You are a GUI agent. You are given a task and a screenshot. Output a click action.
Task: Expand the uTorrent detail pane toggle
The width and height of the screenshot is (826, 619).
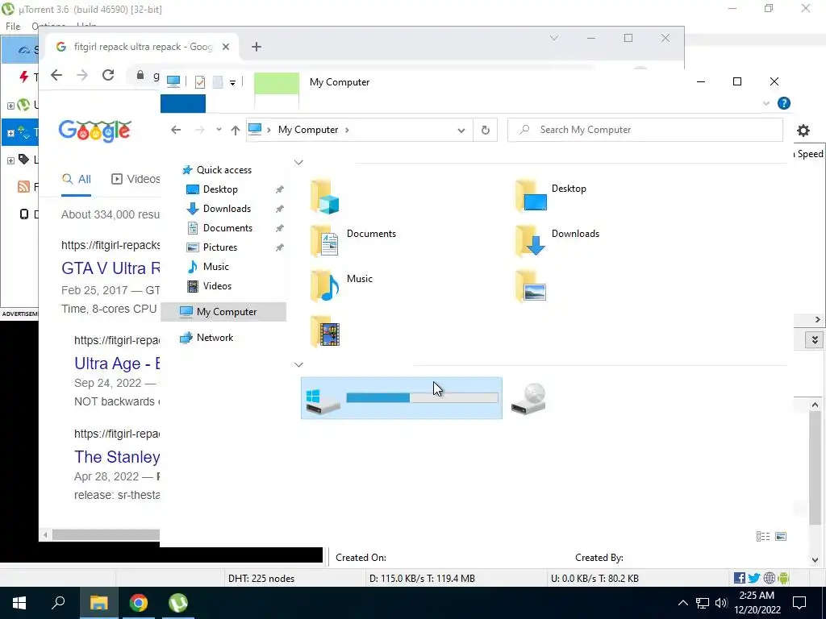(x=815, y=339)
